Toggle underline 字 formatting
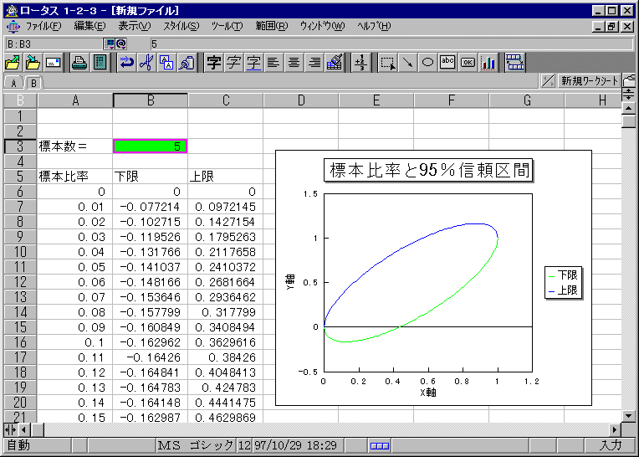639x457 pixels. coord(253,63)
